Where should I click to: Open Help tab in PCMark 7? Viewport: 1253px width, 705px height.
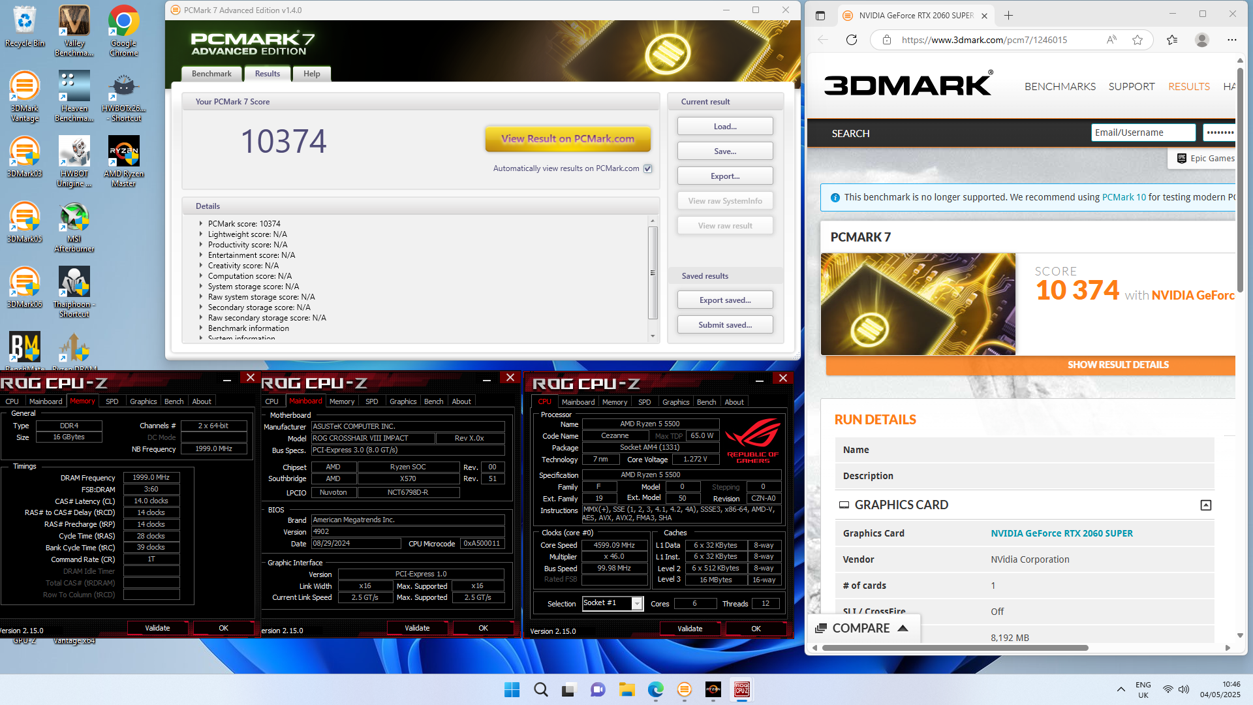[x=312, y=74]
